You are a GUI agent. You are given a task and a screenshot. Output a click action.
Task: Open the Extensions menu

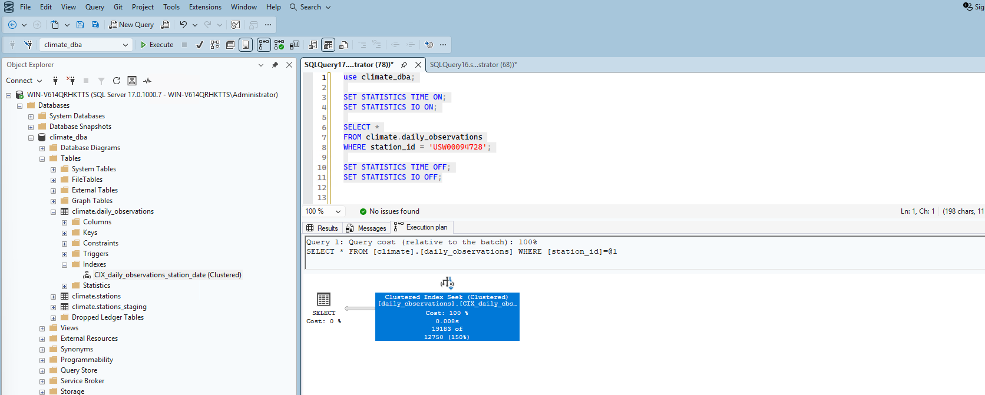coord(205,7)
